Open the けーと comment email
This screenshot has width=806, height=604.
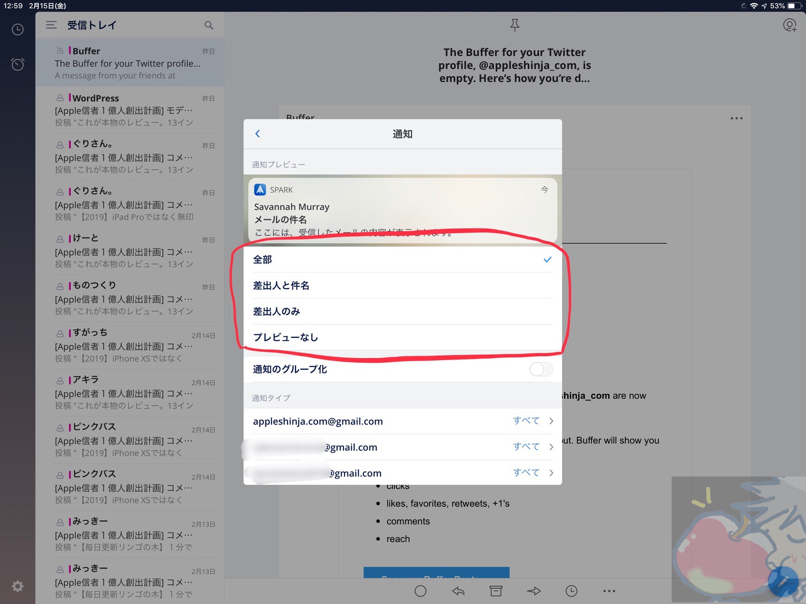pyautogui.click(x=129, y=251)
